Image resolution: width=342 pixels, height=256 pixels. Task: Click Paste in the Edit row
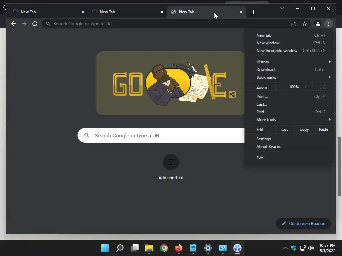click(x=323, y=129)
